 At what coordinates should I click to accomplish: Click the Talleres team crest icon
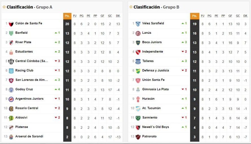click(x=138, y=61)
